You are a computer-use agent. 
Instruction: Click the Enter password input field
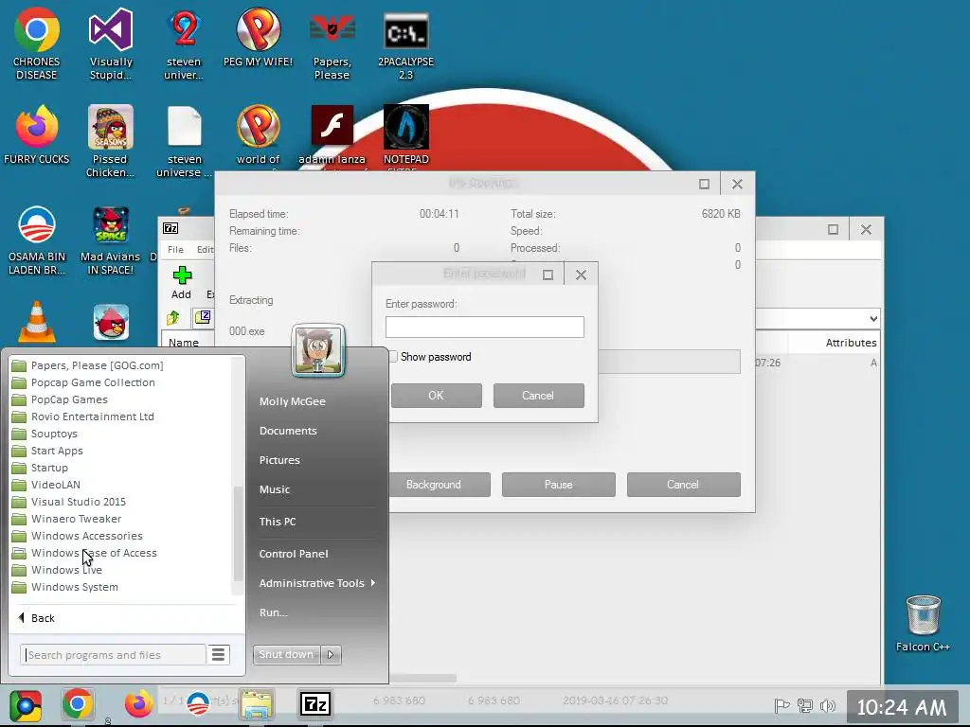click(484, 327)
